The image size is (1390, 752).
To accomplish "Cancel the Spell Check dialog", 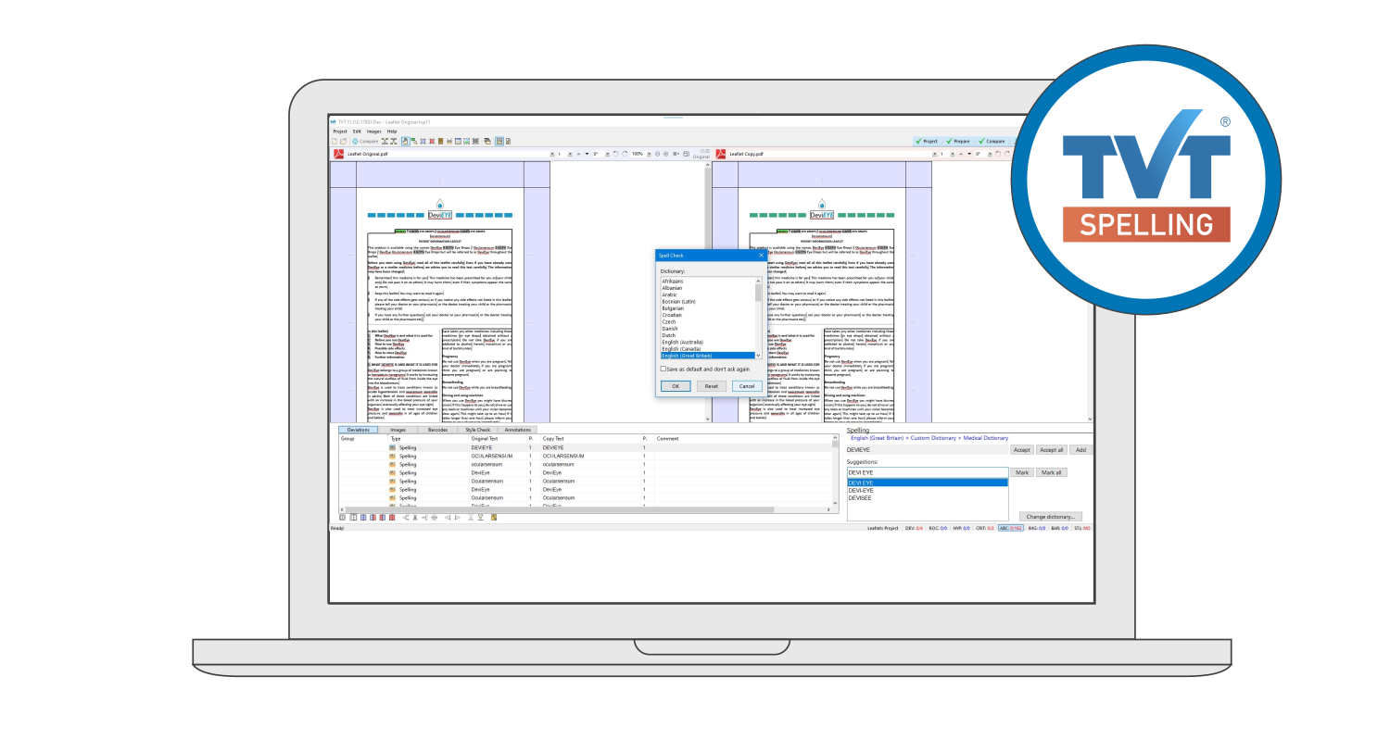I will [x=747, y=386].
